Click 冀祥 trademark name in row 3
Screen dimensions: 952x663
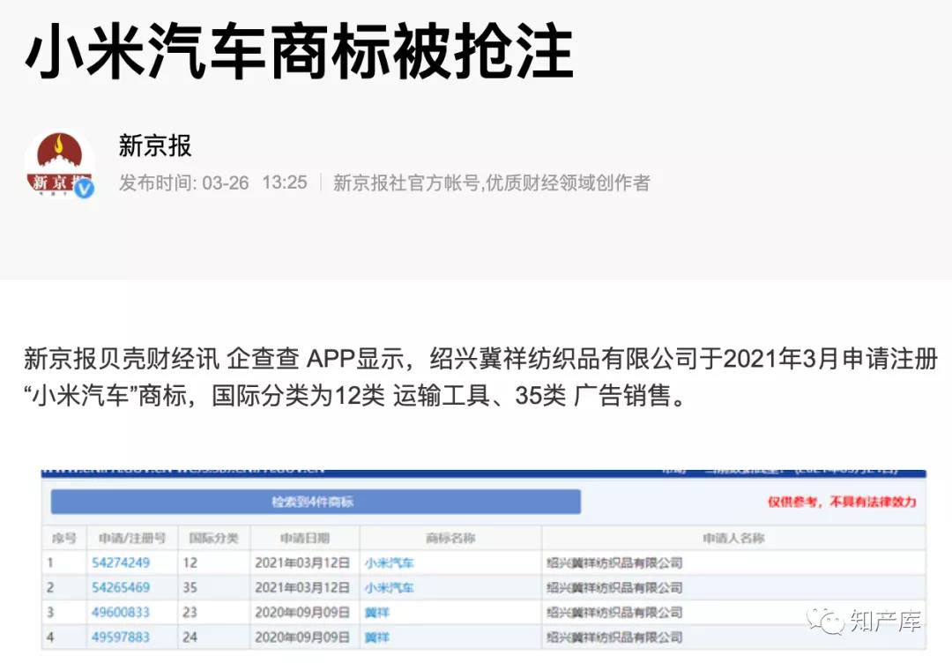[x=377, y=612]
